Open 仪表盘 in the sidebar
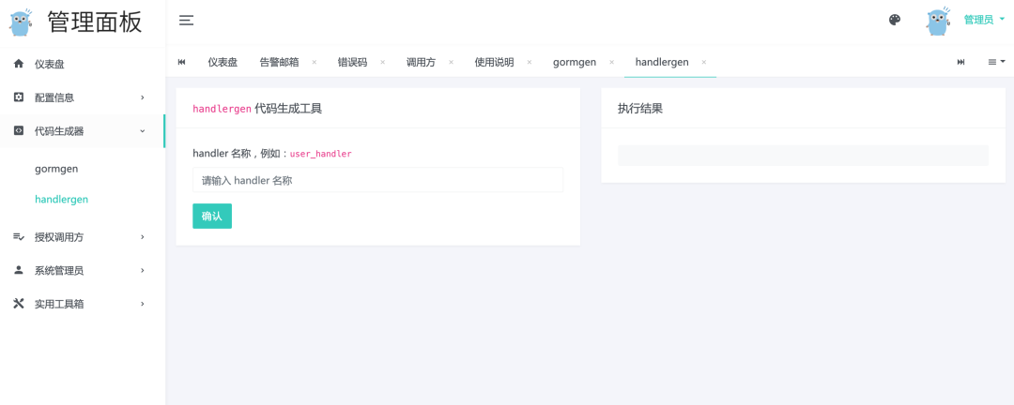The image size is (1014, 405). (82, 64)
